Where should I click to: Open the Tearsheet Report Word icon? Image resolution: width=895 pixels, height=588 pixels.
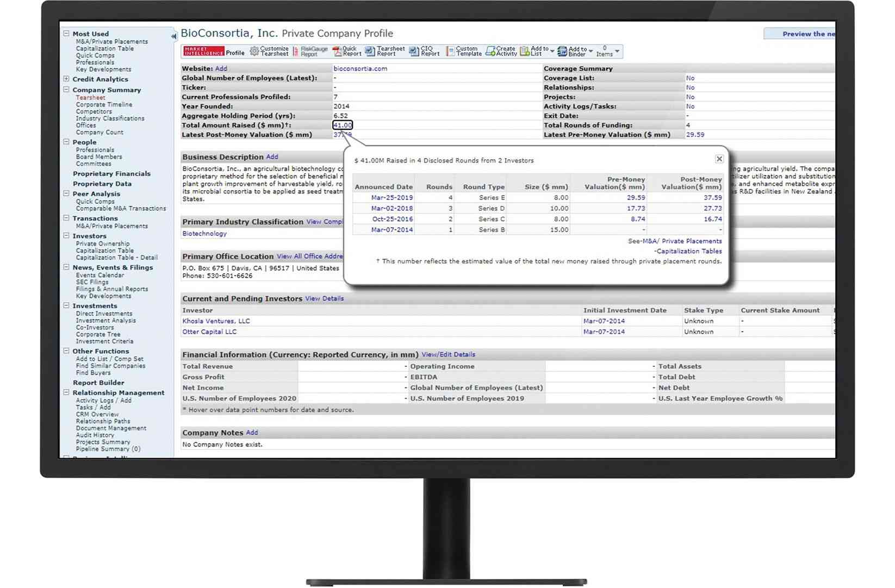coord(370,51)
